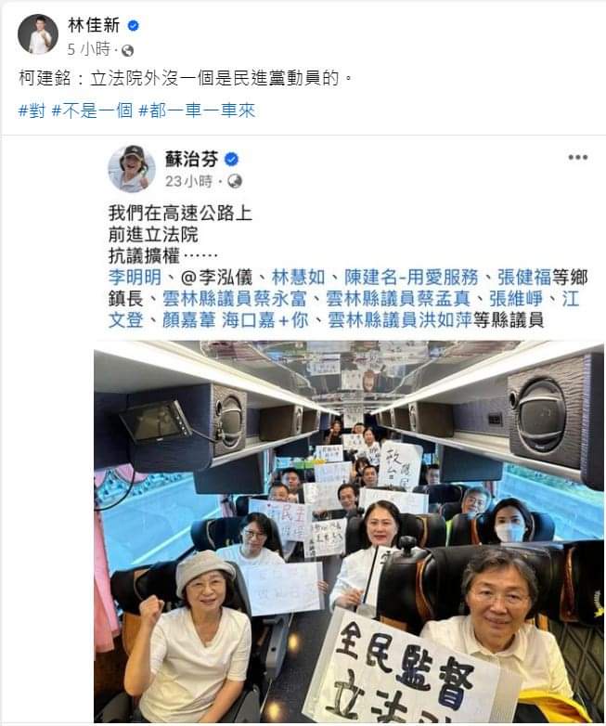The height and width of the screenshot is (726, 606).
Task: Open 蘇治芬 profile avatar
Action: (x=132, y=169)
